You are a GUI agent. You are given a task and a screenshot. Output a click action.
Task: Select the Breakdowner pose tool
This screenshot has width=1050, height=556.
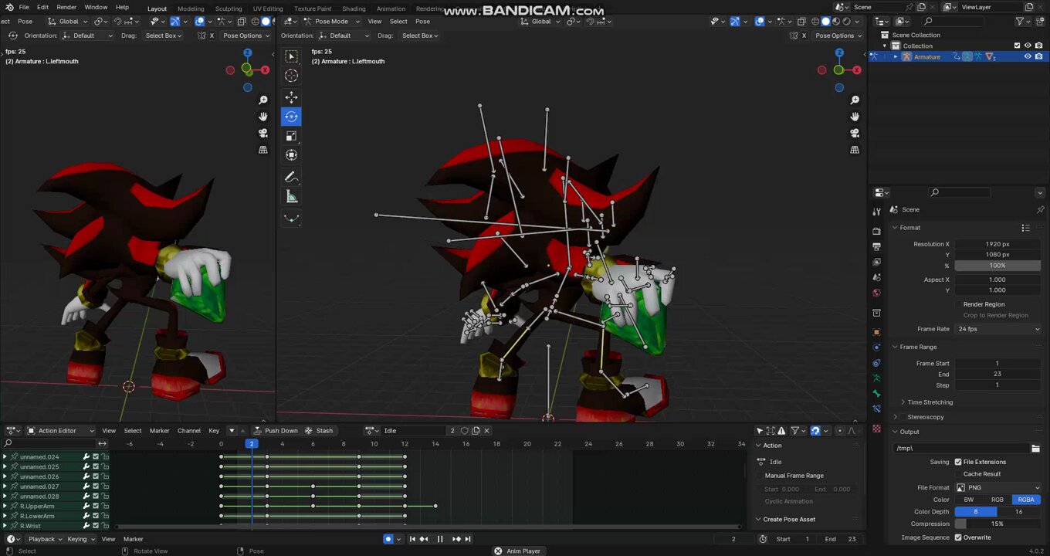pos(291,219)
